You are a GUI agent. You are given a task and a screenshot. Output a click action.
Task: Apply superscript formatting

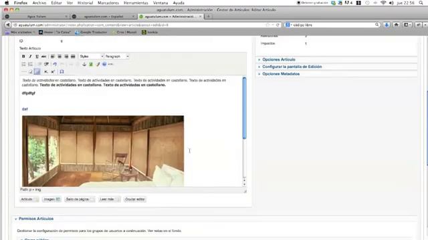pyautogui.click(x=53, y=71)
